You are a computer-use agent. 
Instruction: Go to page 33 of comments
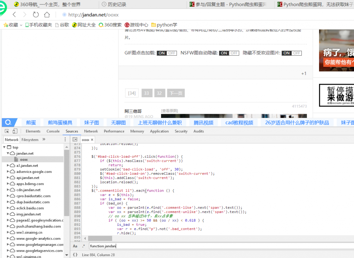(147, 93)
